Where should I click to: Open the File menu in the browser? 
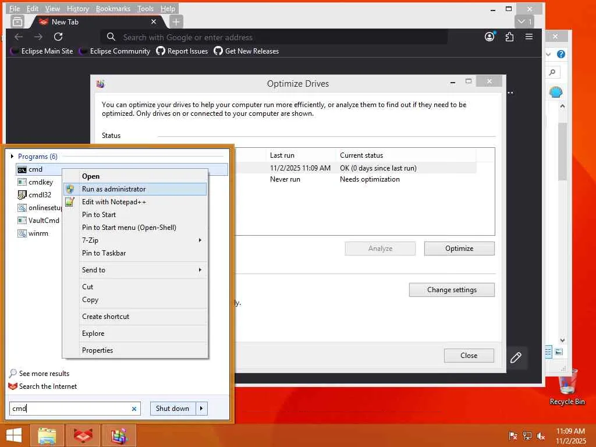[x=15, y=8]
